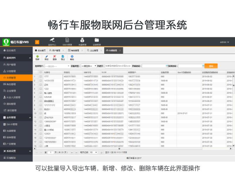Image resolution: width=235 pixels, height=191 pixels.
Task: Toggle the select-all checkbox in table header
Action: pos(41,72)
